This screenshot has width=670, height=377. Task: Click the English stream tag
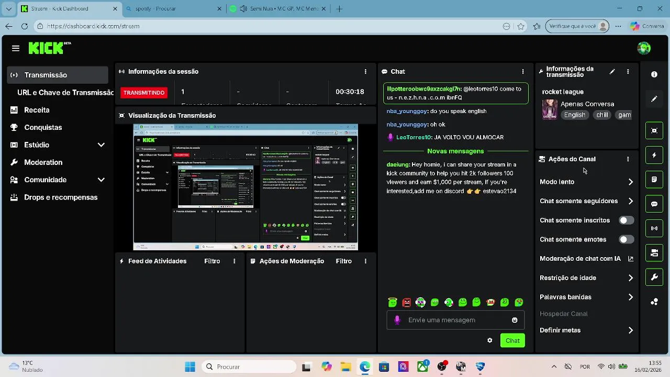[575, 115]
